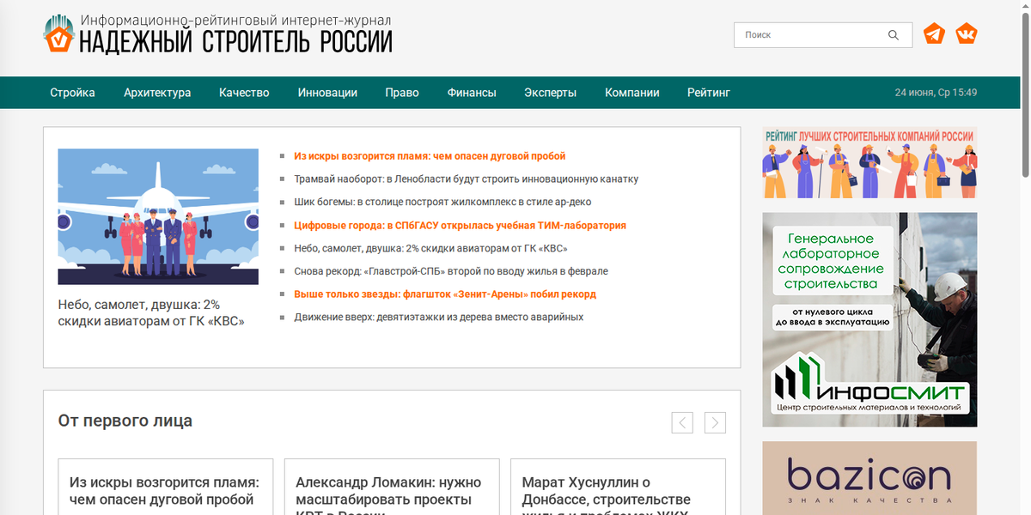This screenshot has height=515, width=1031.
Task: Click the От первого лица section heading
Action: click(125, 421)
